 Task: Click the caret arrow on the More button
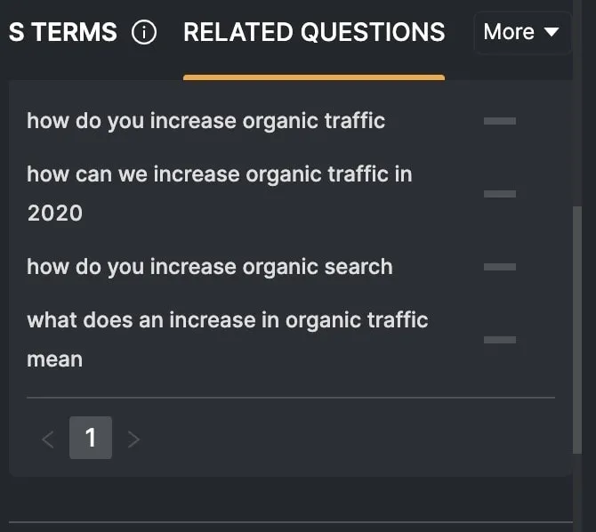(551, 33)
